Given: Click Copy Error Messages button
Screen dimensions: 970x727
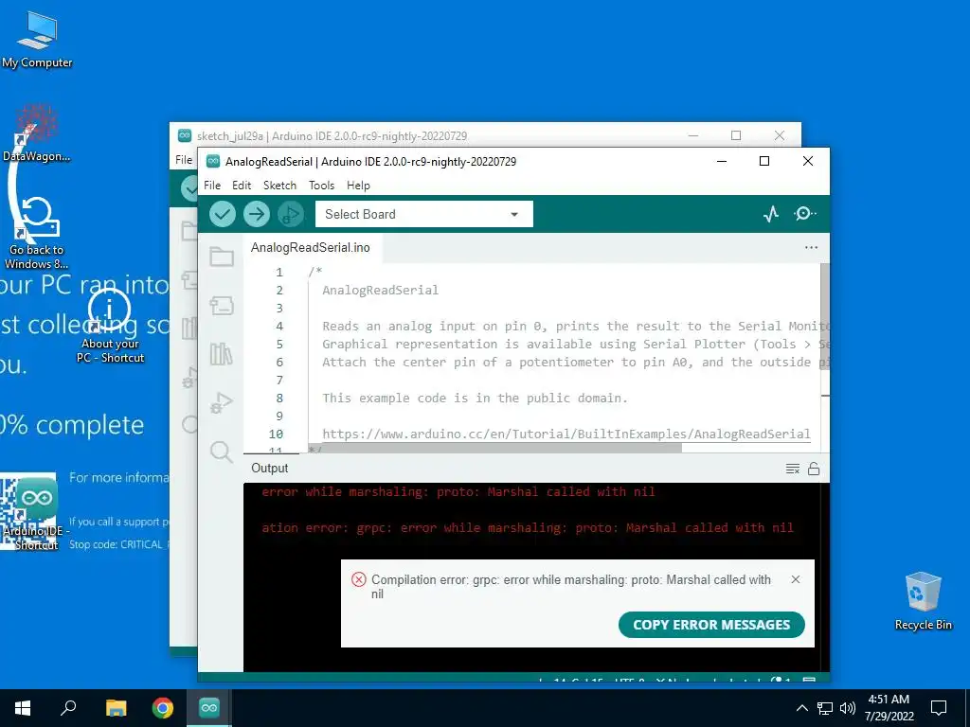Looking at the screenshot, I should pyautogui.click(x=711, y=625).
